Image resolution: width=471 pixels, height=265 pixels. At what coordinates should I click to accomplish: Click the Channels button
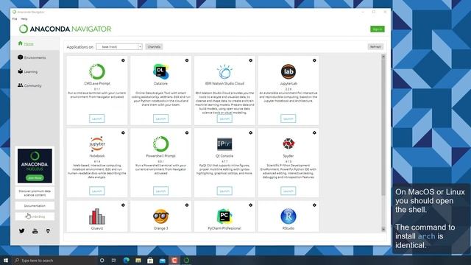[154, 47]
